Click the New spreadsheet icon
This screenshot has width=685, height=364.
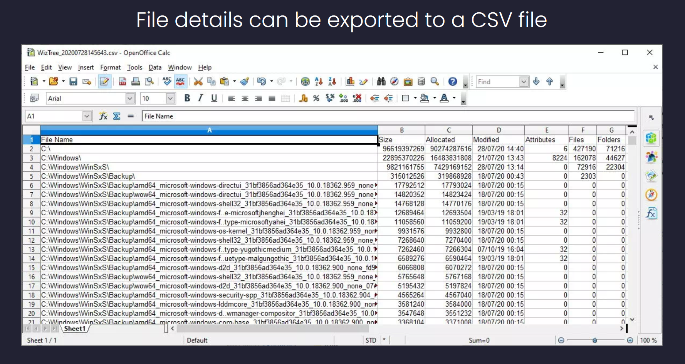pos(34,81)
